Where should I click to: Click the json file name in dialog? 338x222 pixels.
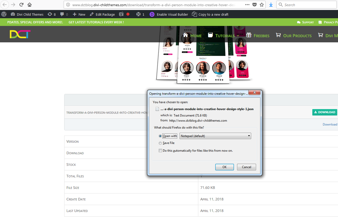207,109
